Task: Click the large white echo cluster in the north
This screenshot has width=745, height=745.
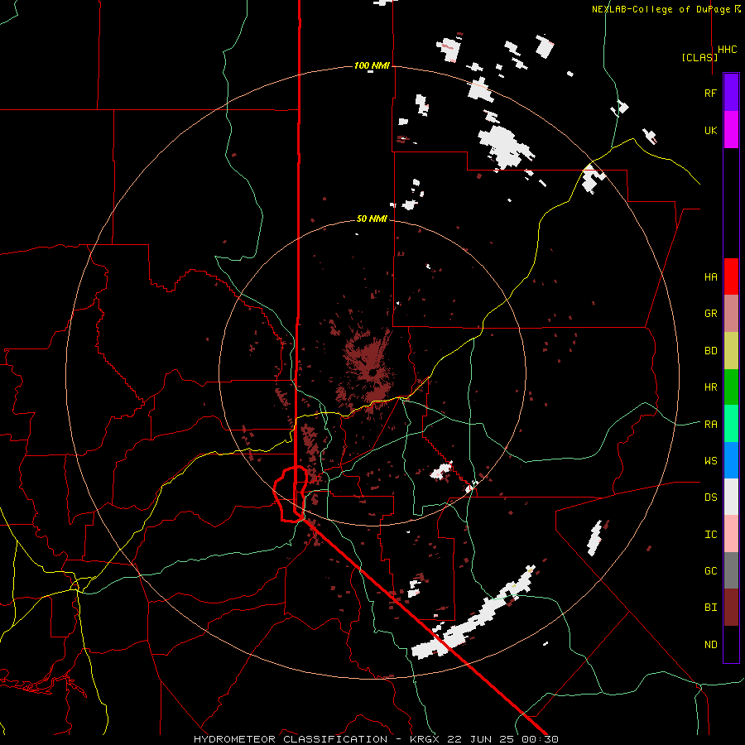Action: (505, 147)
